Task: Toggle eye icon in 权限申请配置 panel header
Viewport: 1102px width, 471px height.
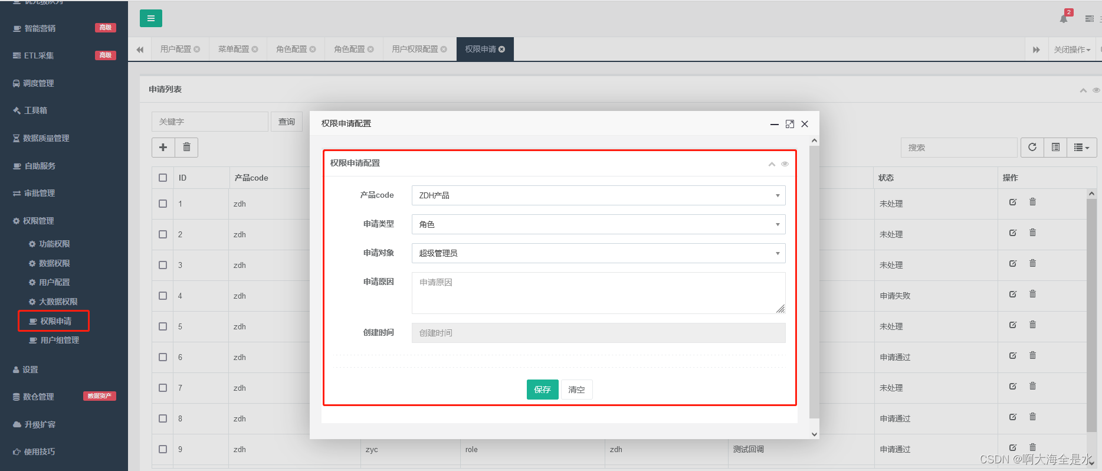Action: click(785, 164)
